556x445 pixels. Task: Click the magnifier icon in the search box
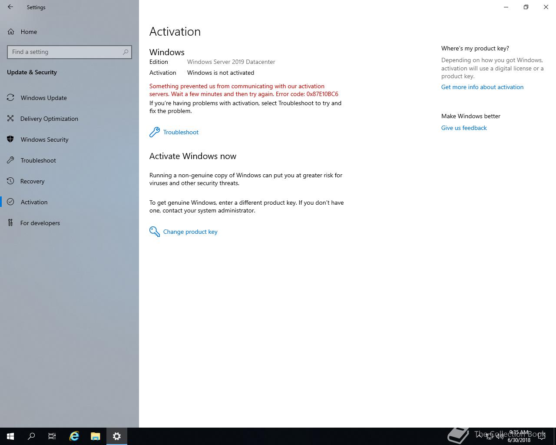coord(126,52)
